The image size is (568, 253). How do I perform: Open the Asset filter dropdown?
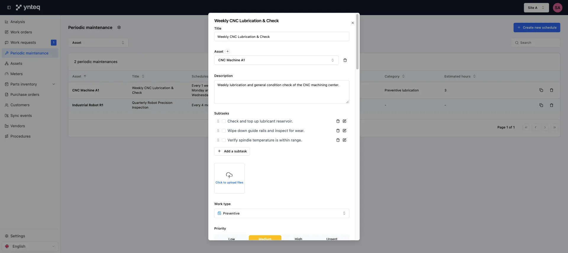98,43
